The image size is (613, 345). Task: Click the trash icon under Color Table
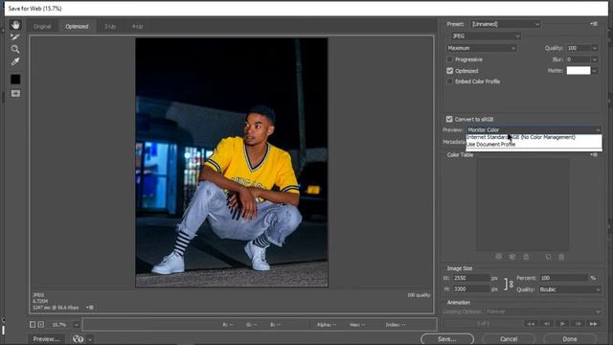click(x=561, y=257)
